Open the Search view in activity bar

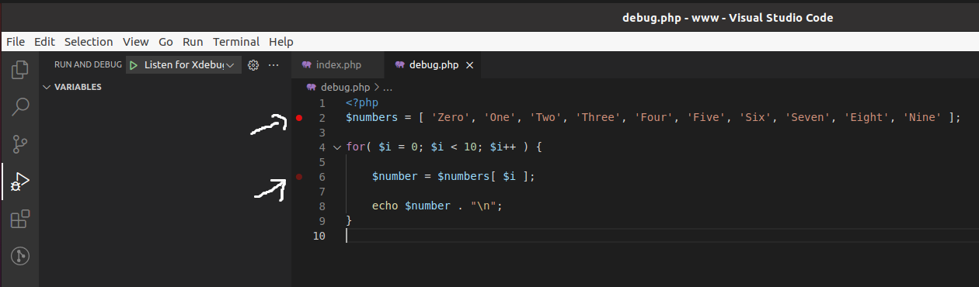tap(19, 107)
